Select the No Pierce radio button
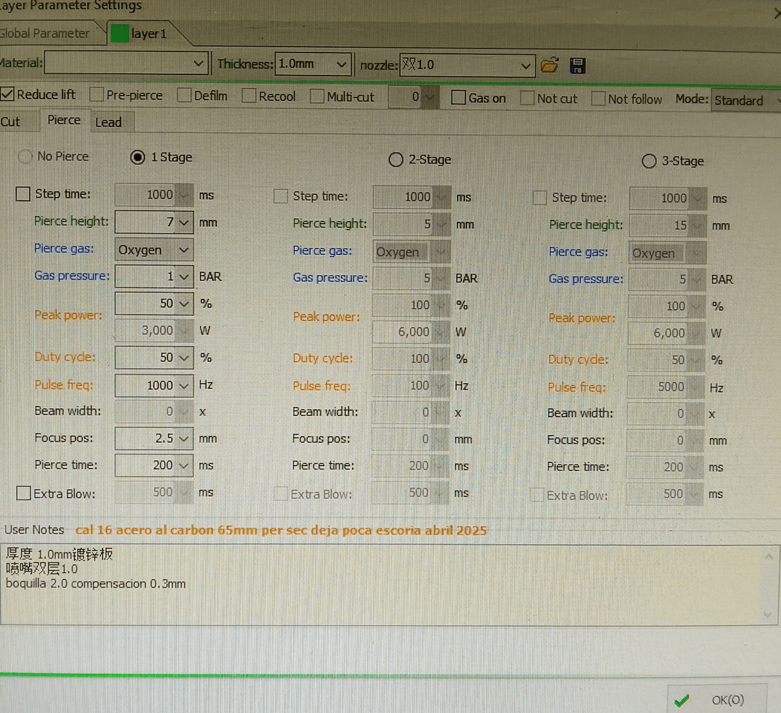781x713 pixels. click(25, 157)
